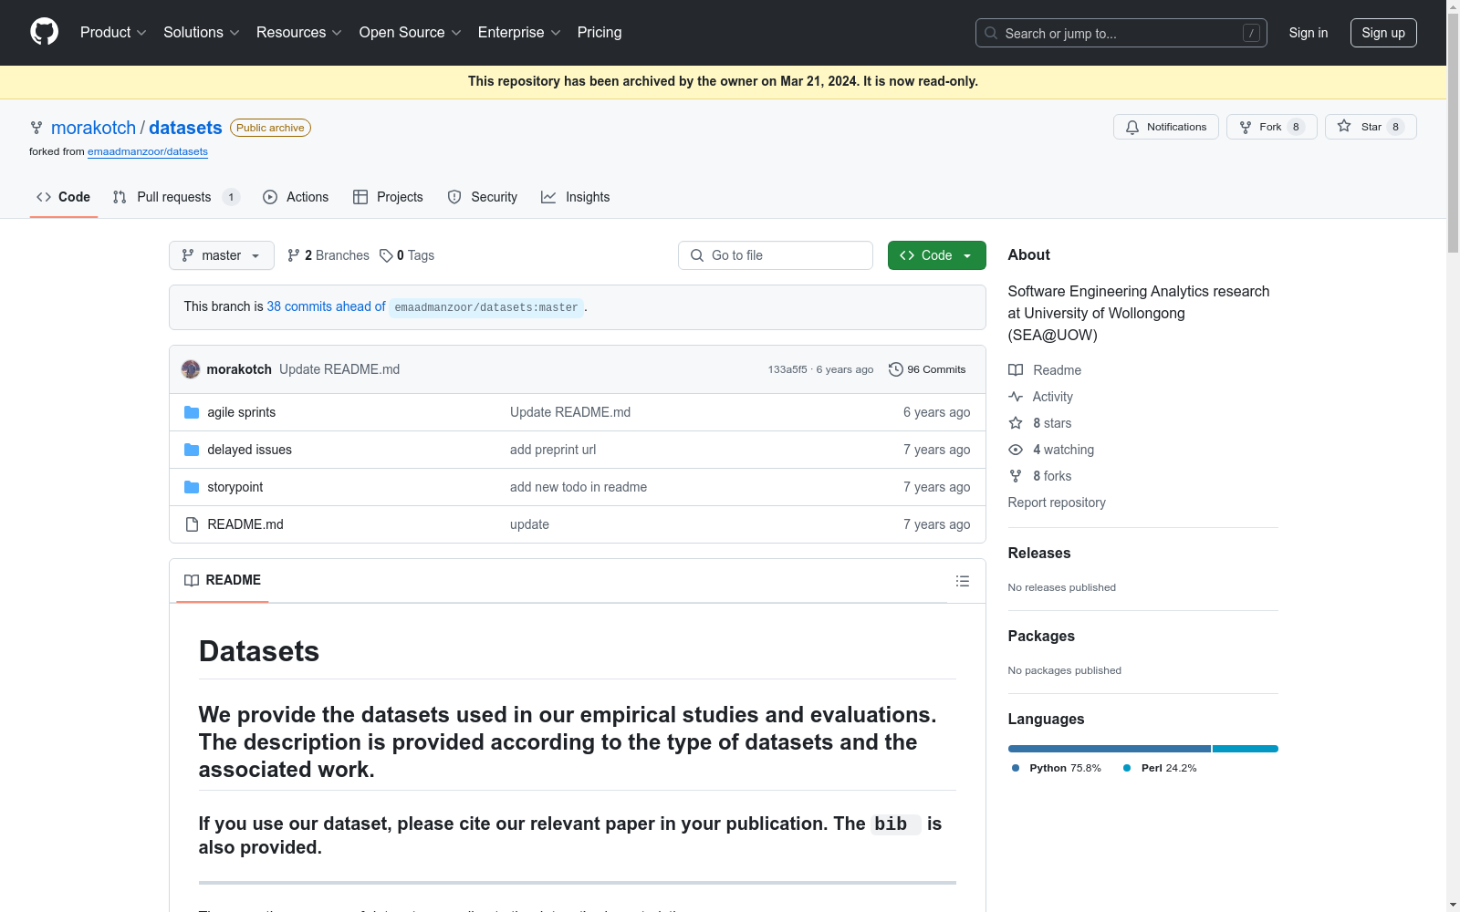
Task: Open the master branch selector dropdown
Action: pos(221,255)
